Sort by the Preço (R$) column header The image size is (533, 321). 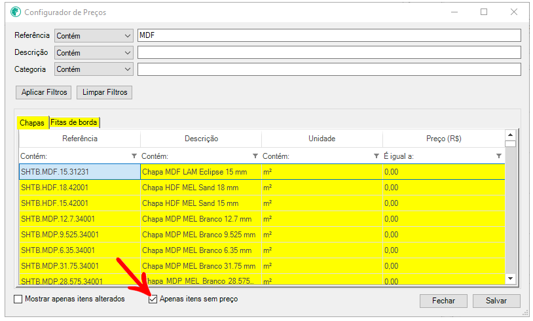pos(443,139)
